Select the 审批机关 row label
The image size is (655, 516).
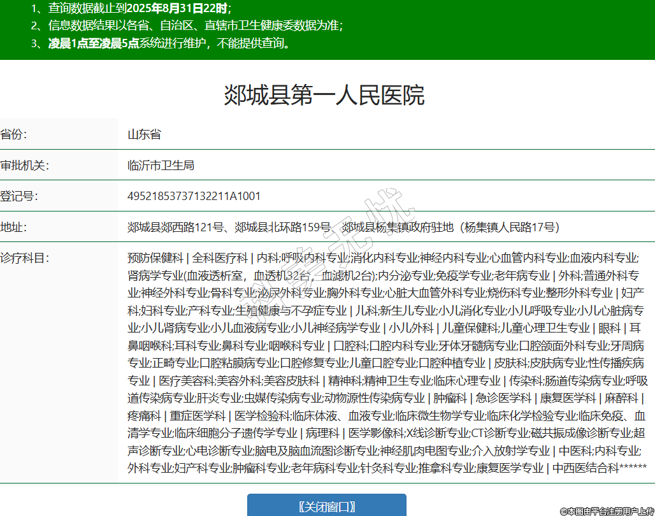tap(24, 165)
